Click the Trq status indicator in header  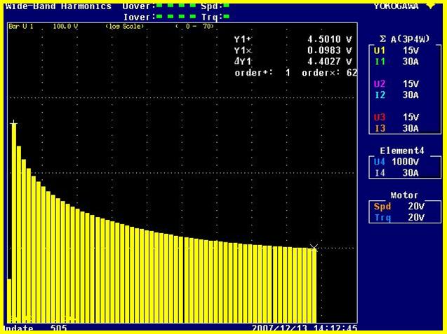[x=227, y=16]
